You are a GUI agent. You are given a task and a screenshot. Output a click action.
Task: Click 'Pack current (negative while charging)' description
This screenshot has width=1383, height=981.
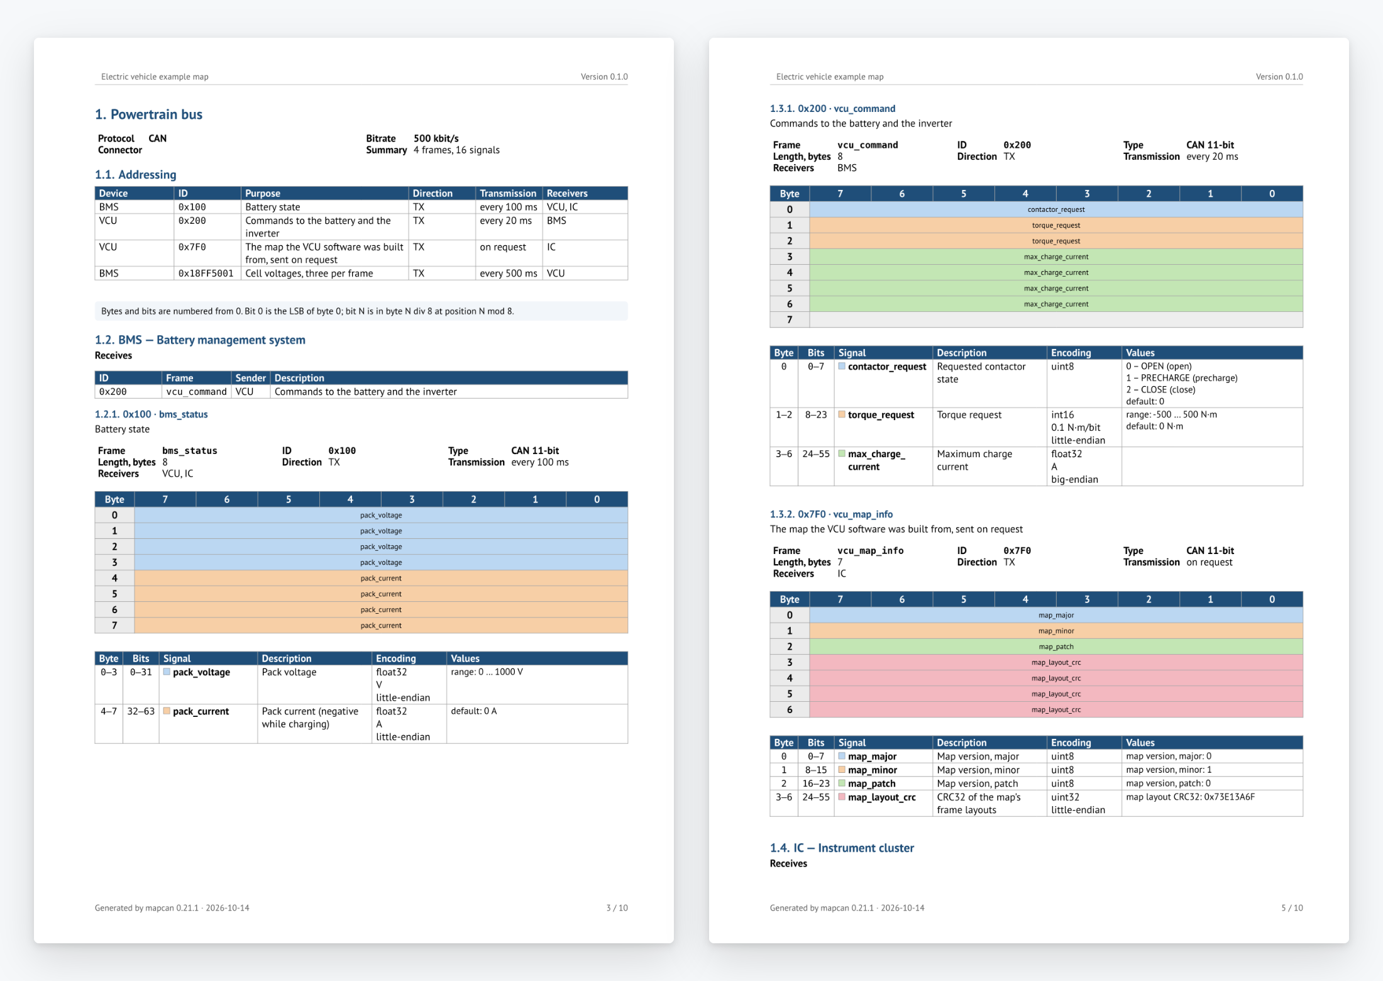[x=310, y=718]
